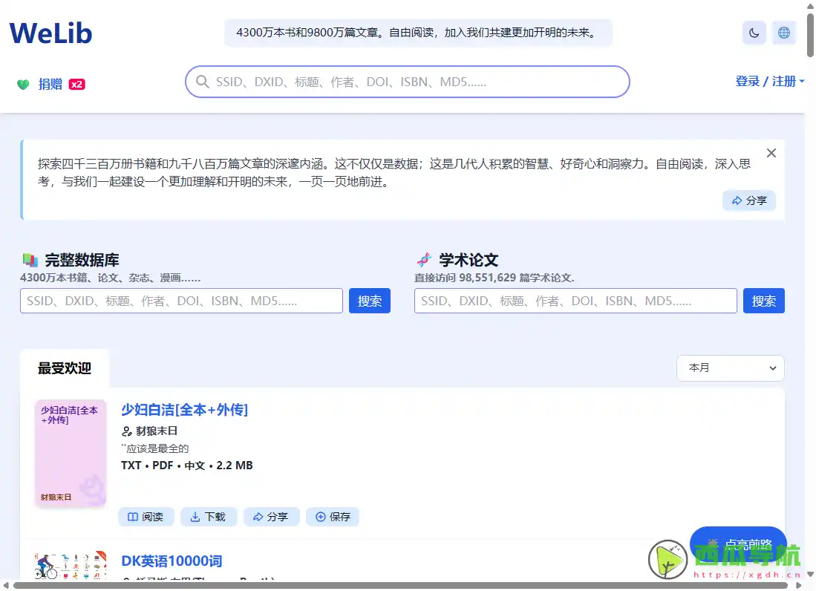Close the intro banner with the X
Viewport: 816px width, 591px height.
tap(771, 153)
